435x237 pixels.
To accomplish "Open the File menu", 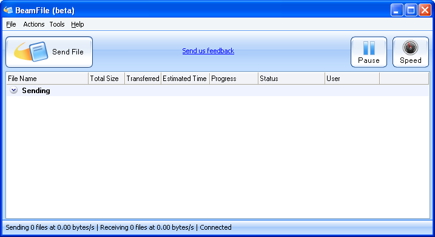I will tap(11, 24).
